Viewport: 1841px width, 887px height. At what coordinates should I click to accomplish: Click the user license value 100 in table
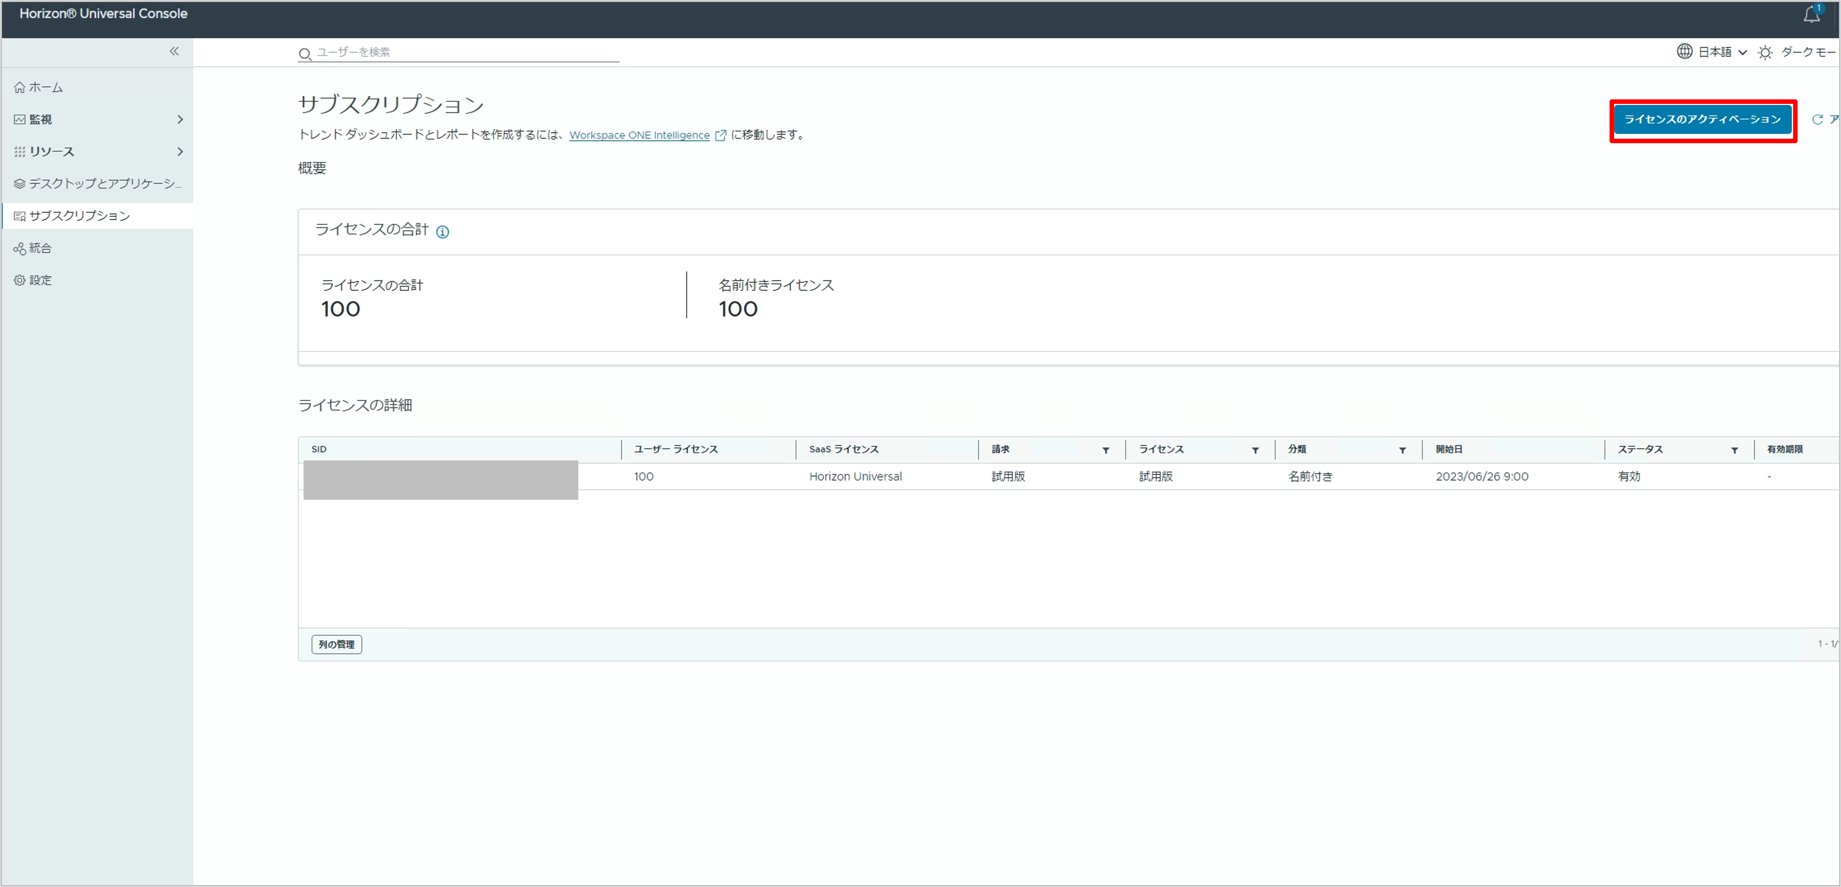(x=643, y=477)
